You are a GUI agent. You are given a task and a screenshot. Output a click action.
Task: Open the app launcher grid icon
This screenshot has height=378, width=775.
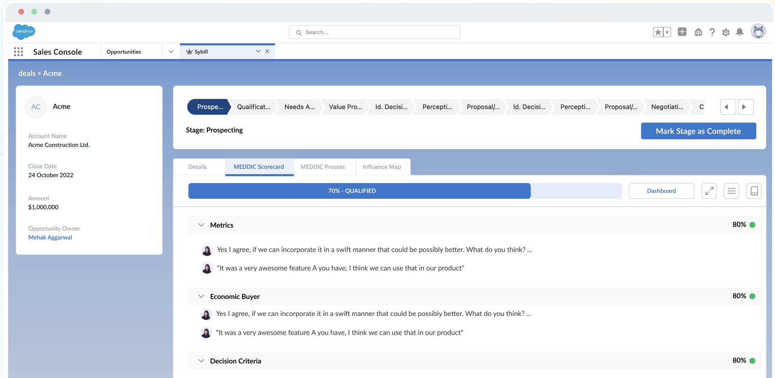tap(18, 52)
